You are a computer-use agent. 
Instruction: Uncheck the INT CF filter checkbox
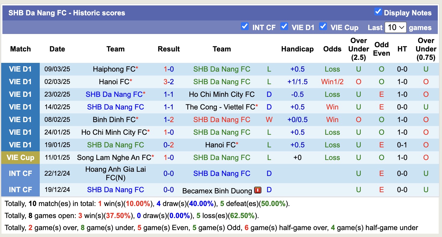pos(245,26)
